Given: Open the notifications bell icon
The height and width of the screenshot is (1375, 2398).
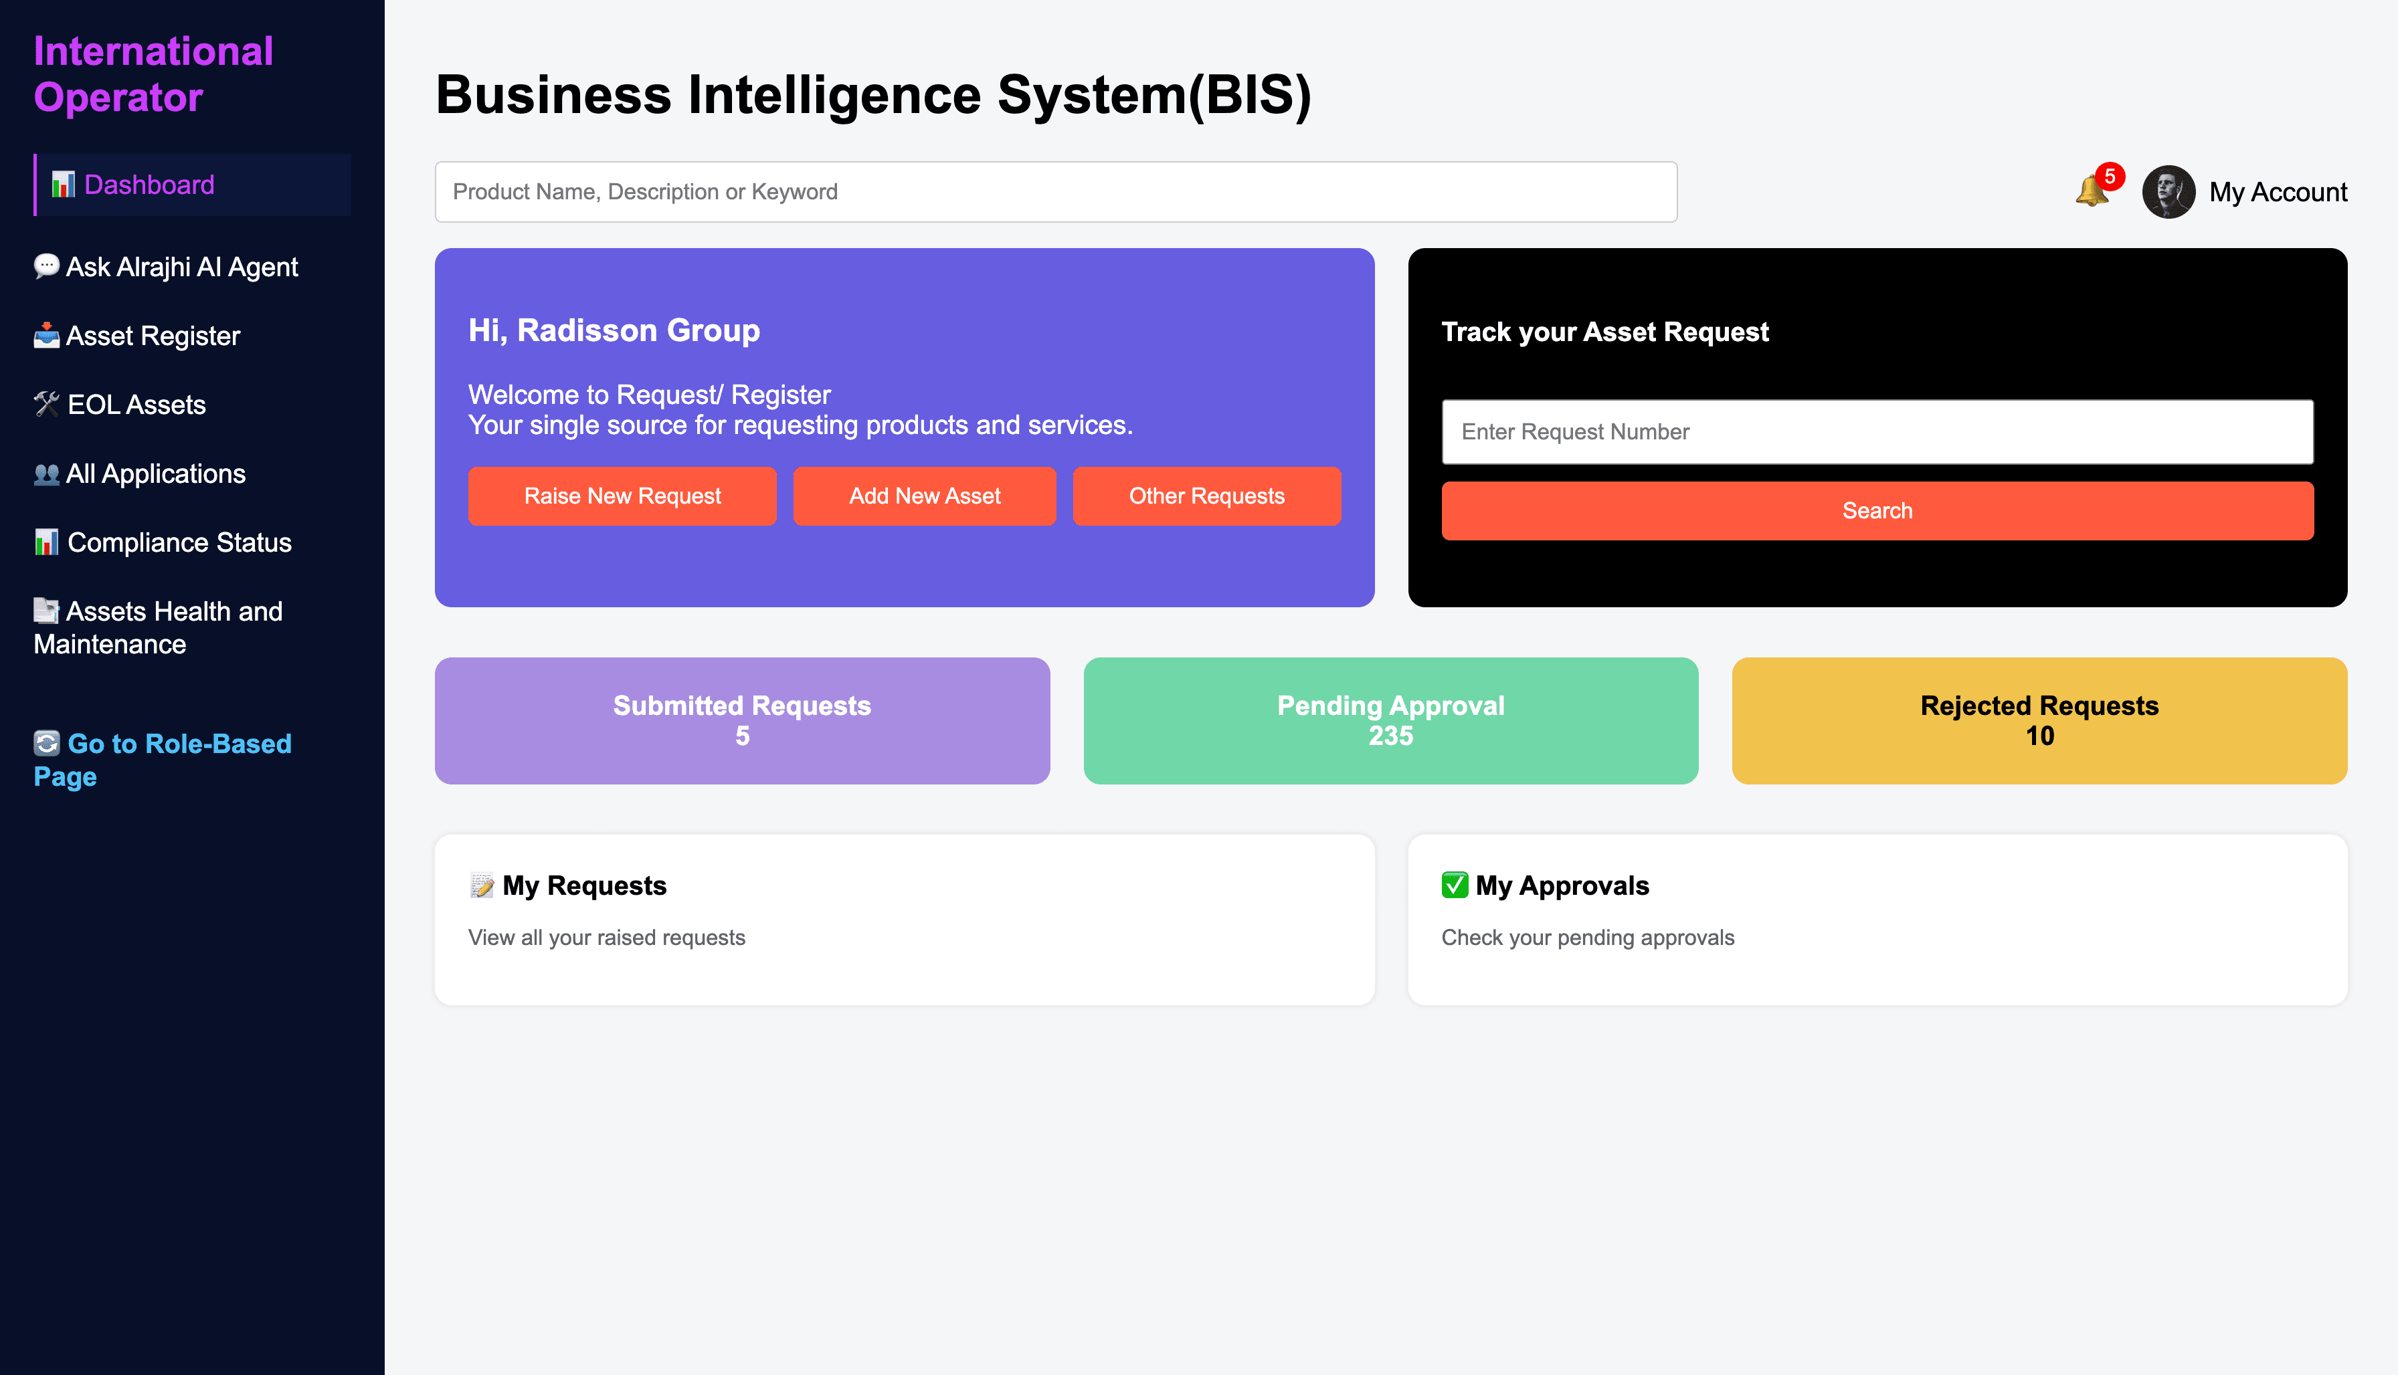Looking at the screenshot, I should (2092, 192).
